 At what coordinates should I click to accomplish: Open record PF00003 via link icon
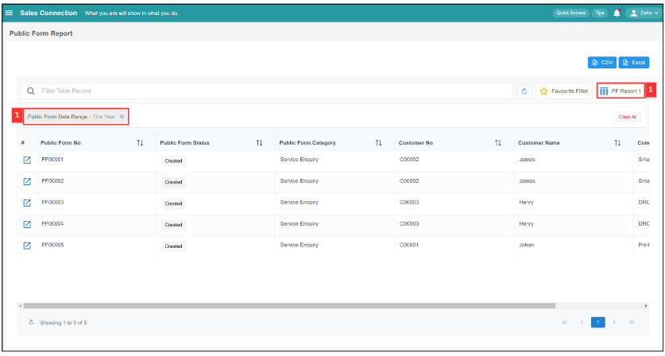[27, 203]
